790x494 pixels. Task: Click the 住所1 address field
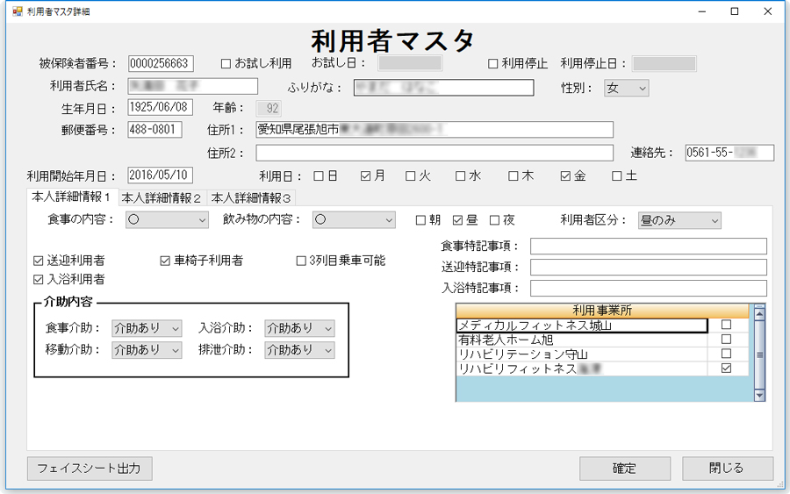pos(434,129)
